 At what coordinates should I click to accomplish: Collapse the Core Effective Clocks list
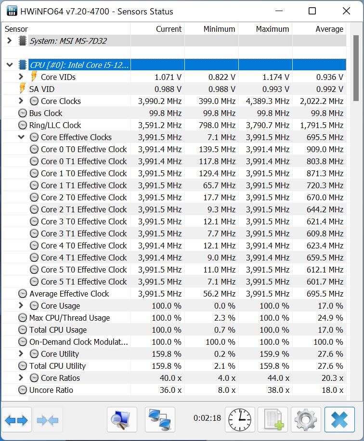click(x=21, y=137)
